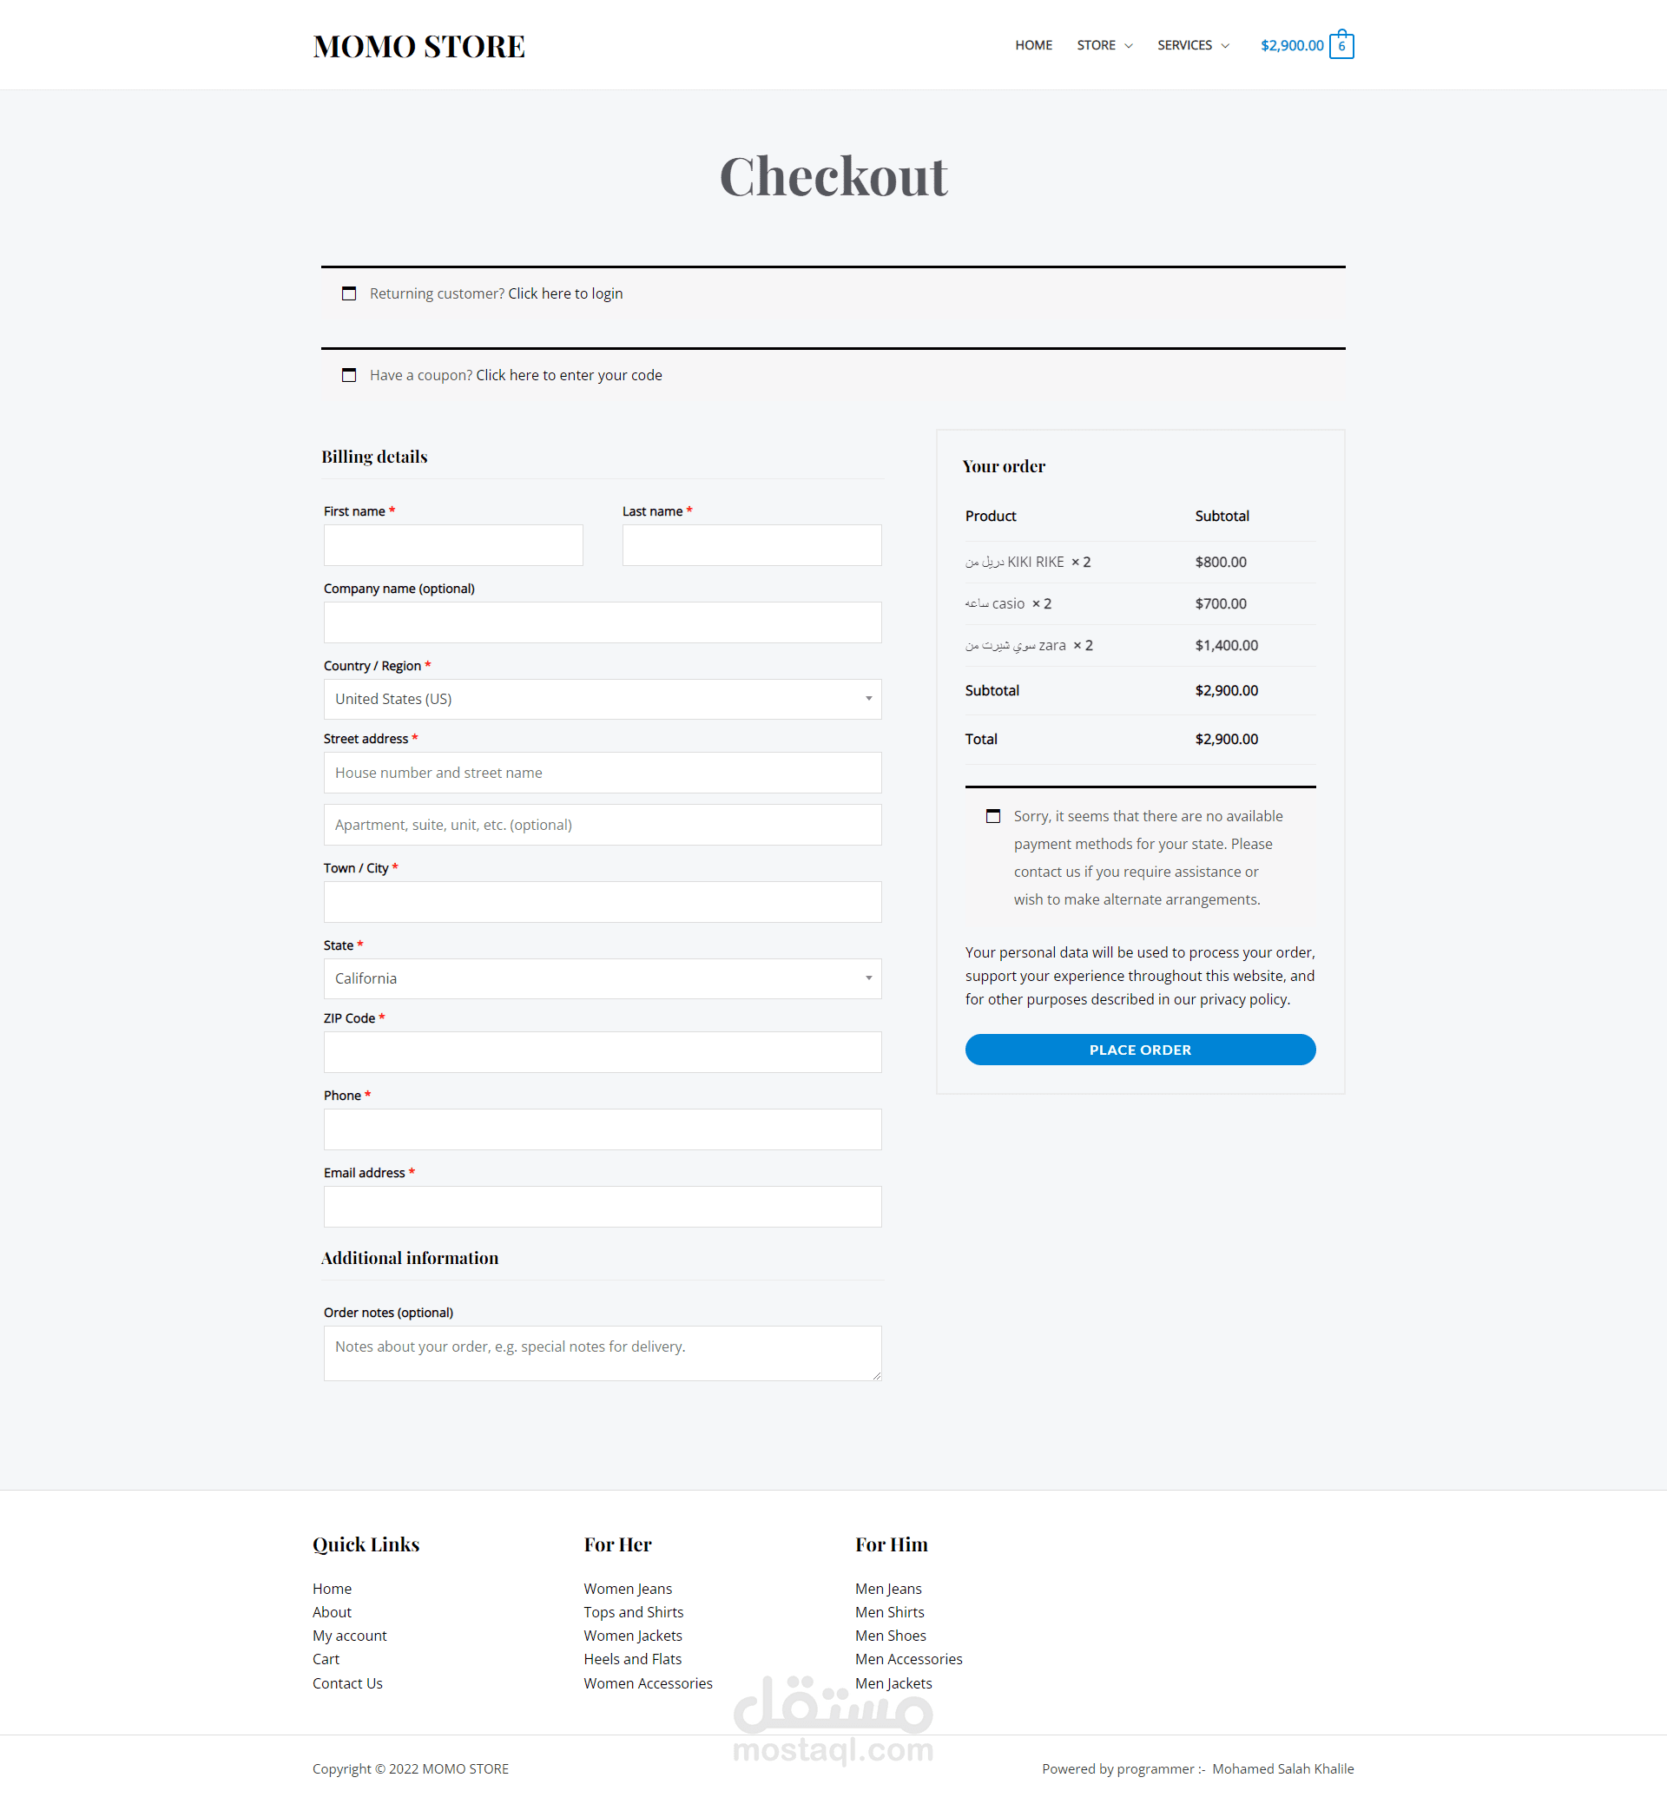Open the Contact Us footer link
The width and height of the screenshot is (1667, 1804).
coord(347,1683)
